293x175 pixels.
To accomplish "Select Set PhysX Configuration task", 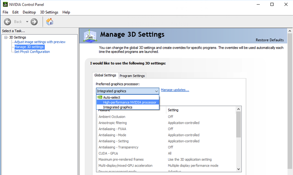I will pos(32,52).
